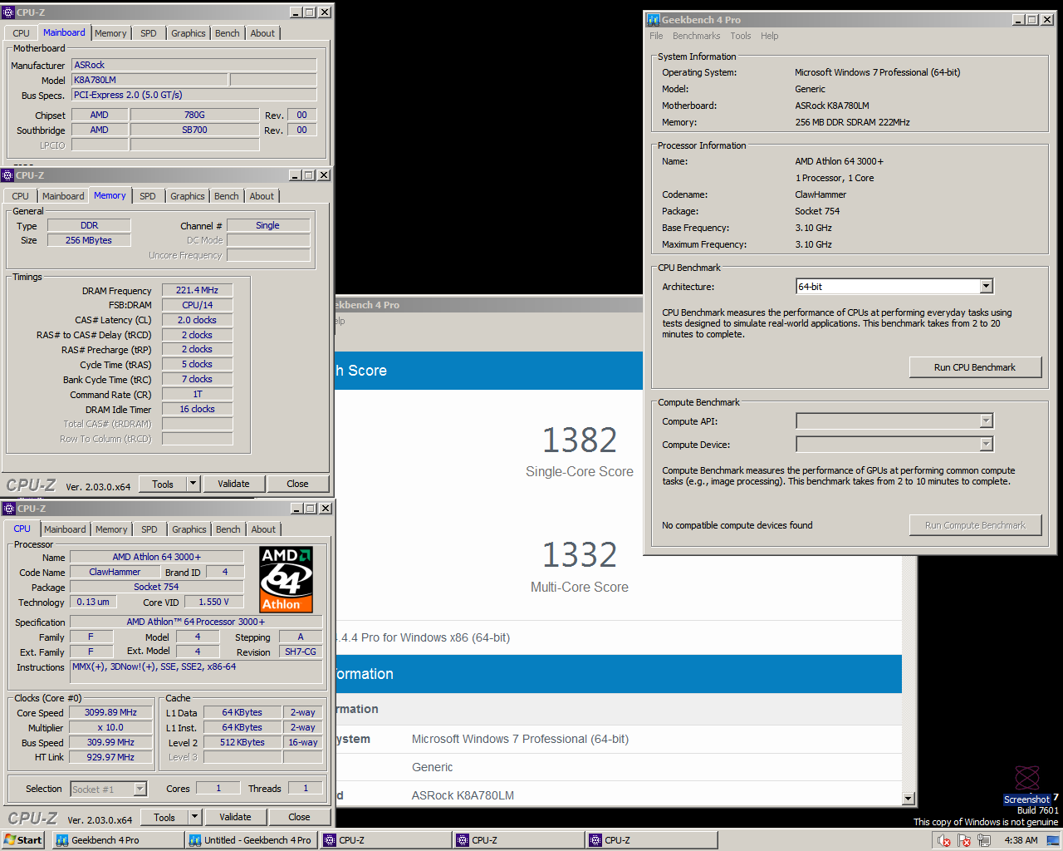Screen dimensions: 1063x851
Task: Click the FSB:DRAM value CPU/14
Action: [197, 305]
